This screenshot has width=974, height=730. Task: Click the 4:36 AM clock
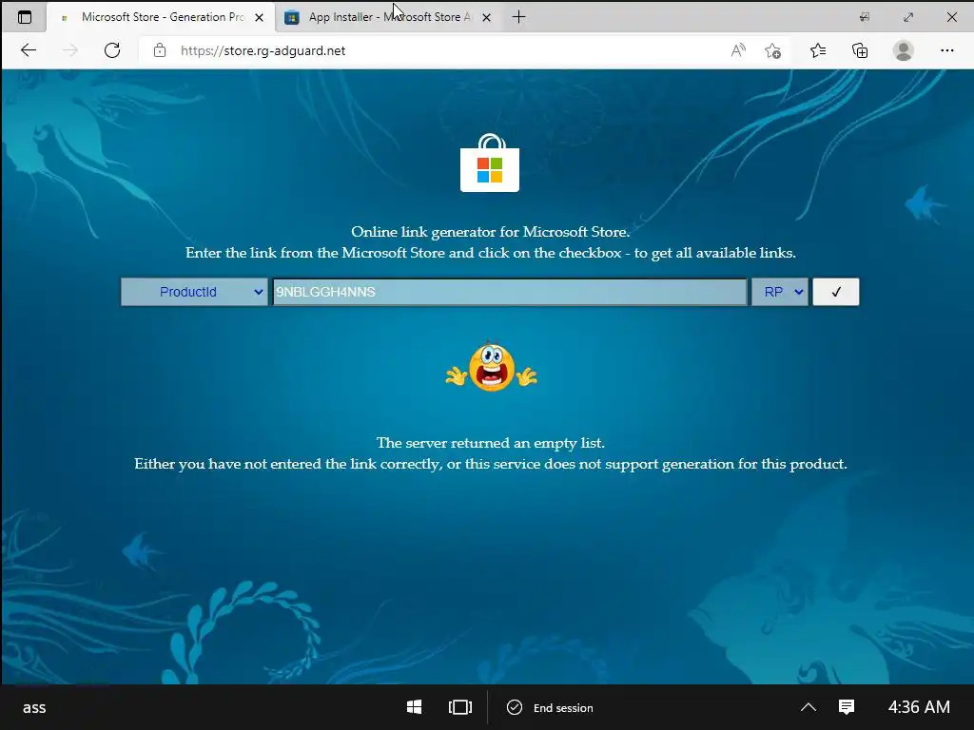(x=919, y=707)
